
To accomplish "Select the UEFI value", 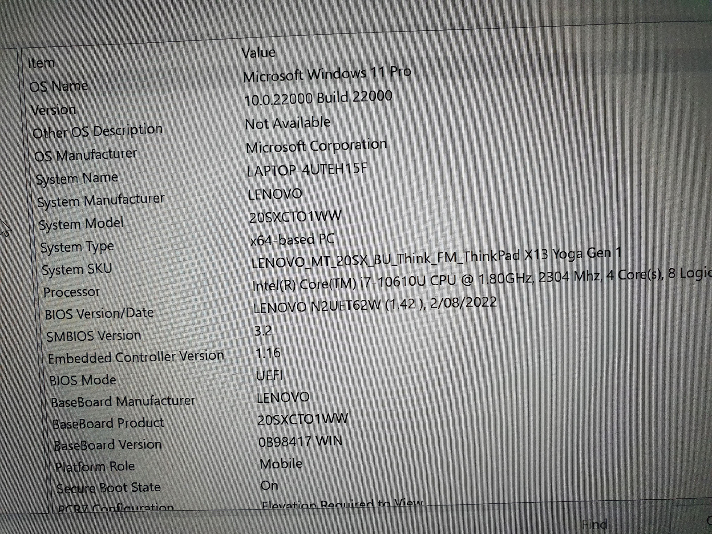I will point(270,376).
